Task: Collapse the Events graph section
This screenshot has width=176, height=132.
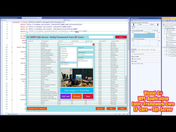Action: point(131,27)
